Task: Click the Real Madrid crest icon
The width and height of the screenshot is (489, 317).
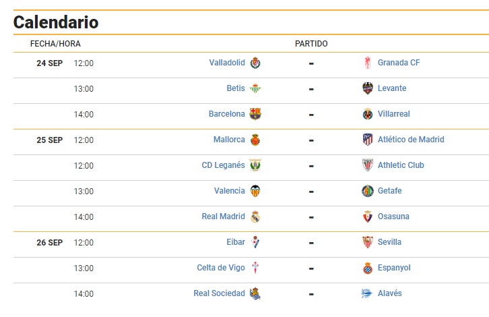Action: pyautogui.click(x=255, y=217)
